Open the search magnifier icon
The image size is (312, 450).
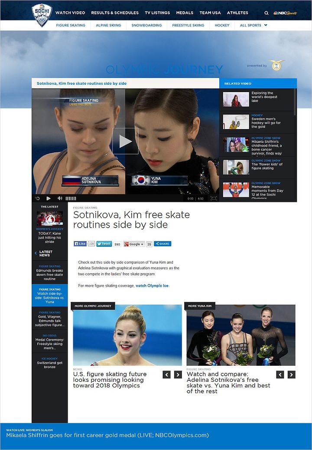click(x=266, y=13)
